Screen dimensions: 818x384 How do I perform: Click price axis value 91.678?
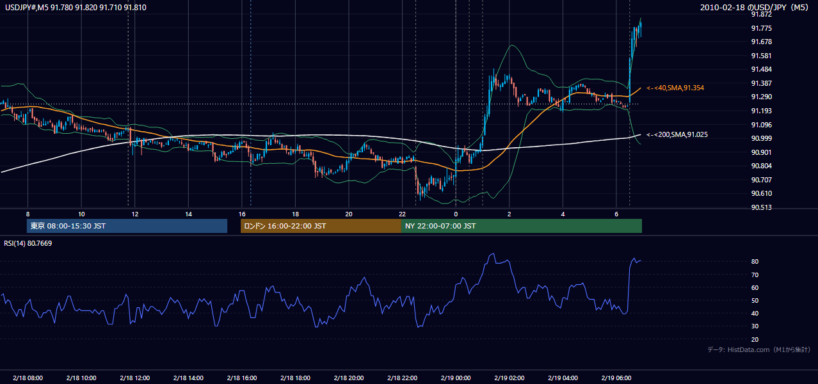762,42
